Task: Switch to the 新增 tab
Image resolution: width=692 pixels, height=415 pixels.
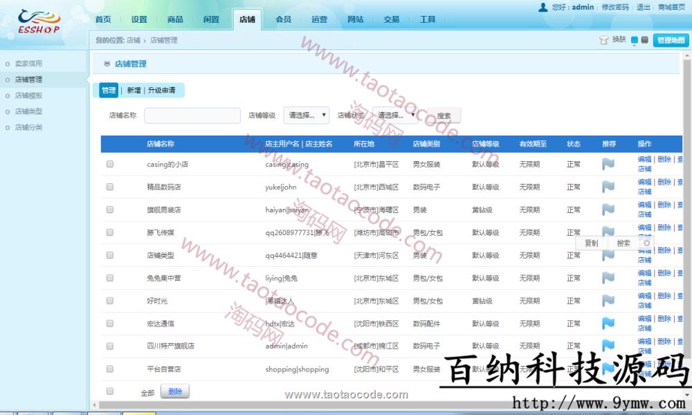Action: click(x=133, y=90)
